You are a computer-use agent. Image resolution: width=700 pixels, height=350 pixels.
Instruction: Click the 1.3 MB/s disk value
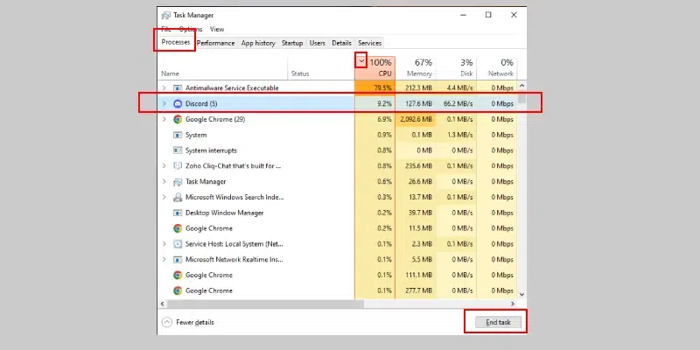point(460,135)
